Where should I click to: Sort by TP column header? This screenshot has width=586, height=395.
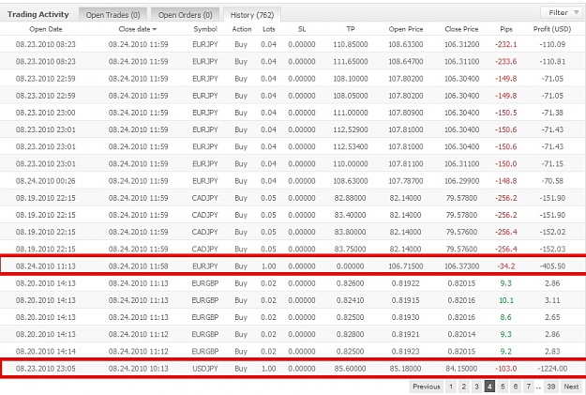point(350,29)
